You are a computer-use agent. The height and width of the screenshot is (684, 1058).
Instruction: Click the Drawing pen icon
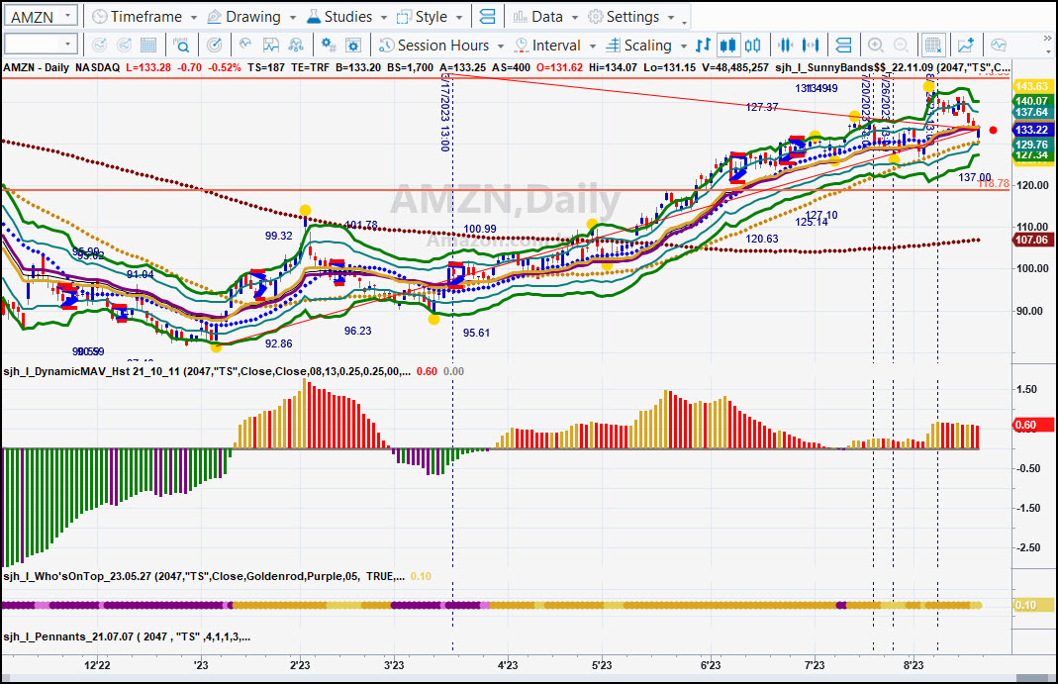pos(214,16)
